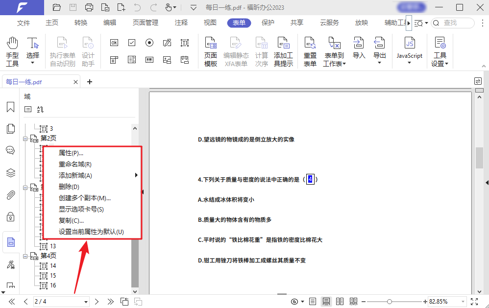Choose 删除 from the context menu
Image resolution: width=489 pixels, height=308 pixels.
pos(69,187)
